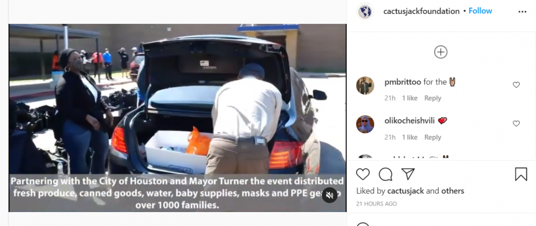Open the comment bubble icon

pyautogui.click(x=385, y=174)
